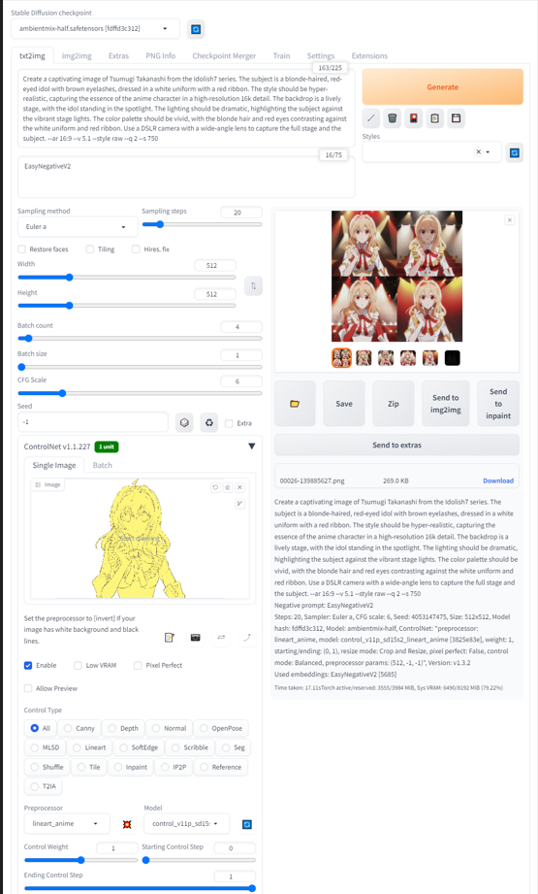
Task: Open the Sampling method dropdown
Action: click(x=78, y=226)
